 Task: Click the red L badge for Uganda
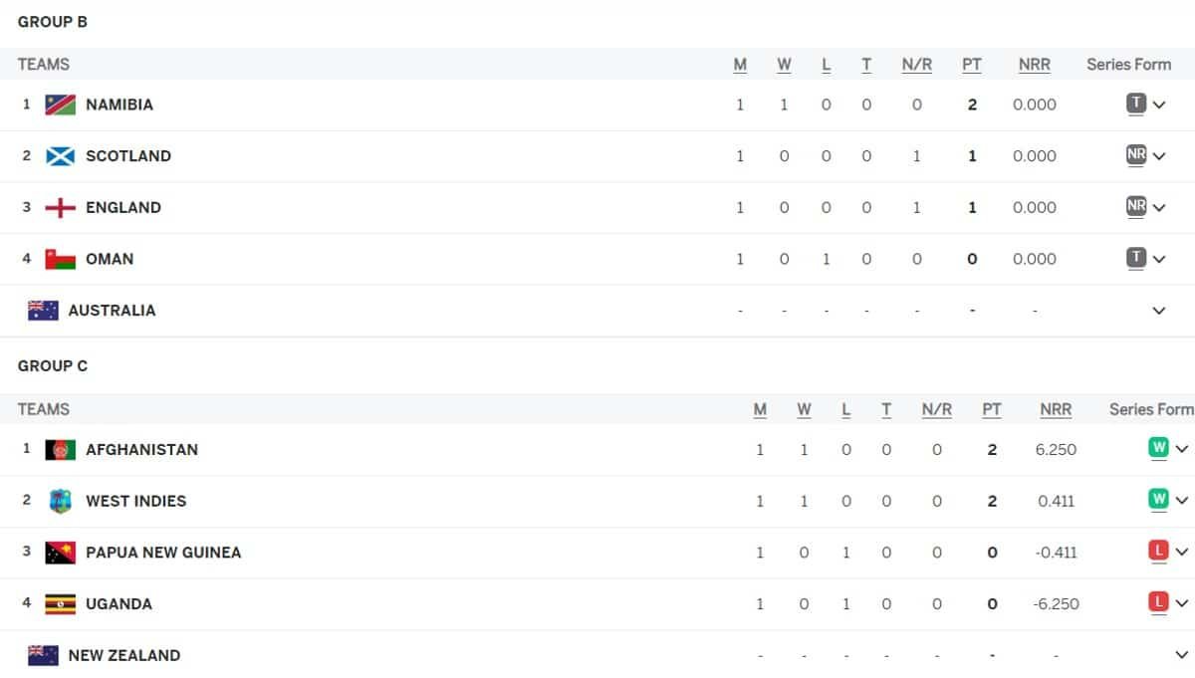point(1157,602)
